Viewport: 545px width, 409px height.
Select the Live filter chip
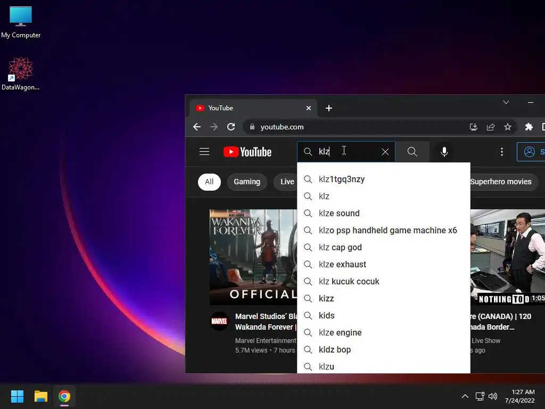pos(286,182)
